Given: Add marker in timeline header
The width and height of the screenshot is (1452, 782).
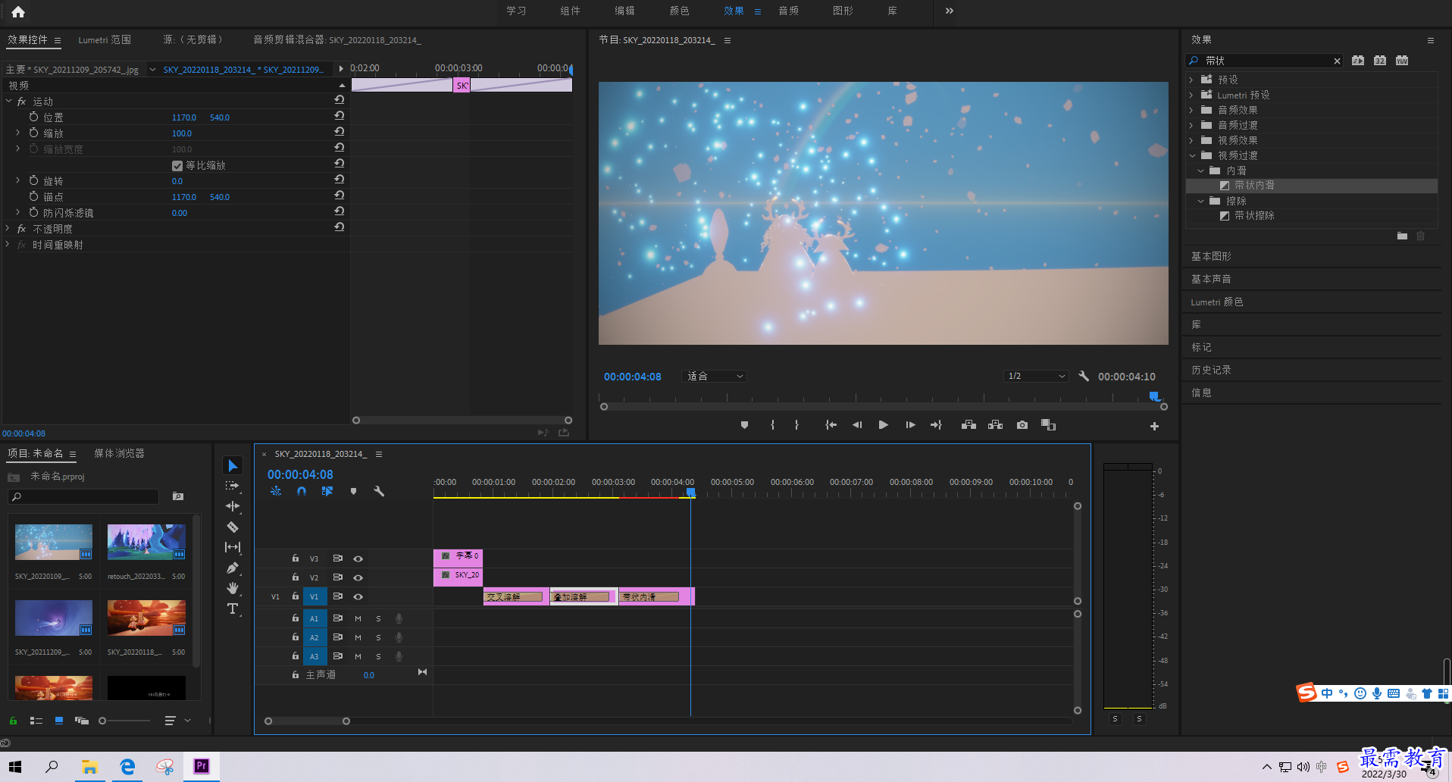Looking at the screenshot, I should (x=353, y=491).
